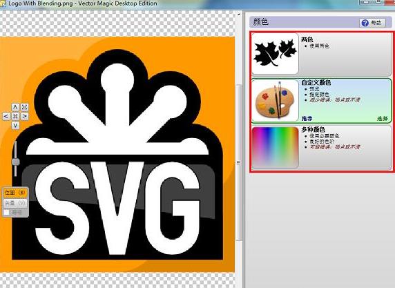Click the green 选择 link in custom colors
395x288 pixels.
click(x=383, y=118)
